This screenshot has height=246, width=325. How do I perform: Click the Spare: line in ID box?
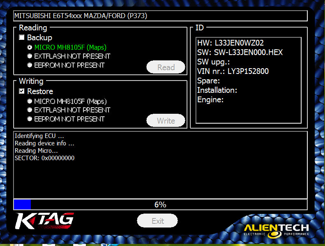pyautogui.click(x=208, y=80)
